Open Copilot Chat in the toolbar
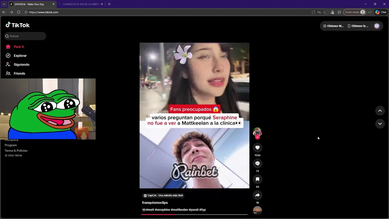 pos(380,12)
